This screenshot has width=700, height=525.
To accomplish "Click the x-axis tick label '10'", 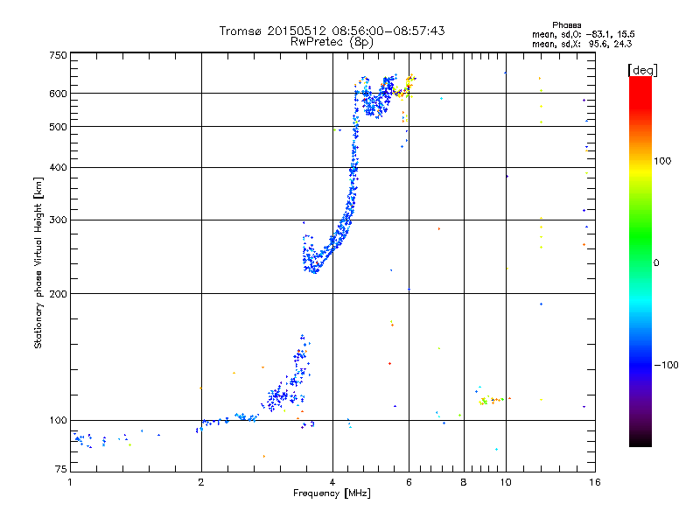I will [x=506, y=482].
